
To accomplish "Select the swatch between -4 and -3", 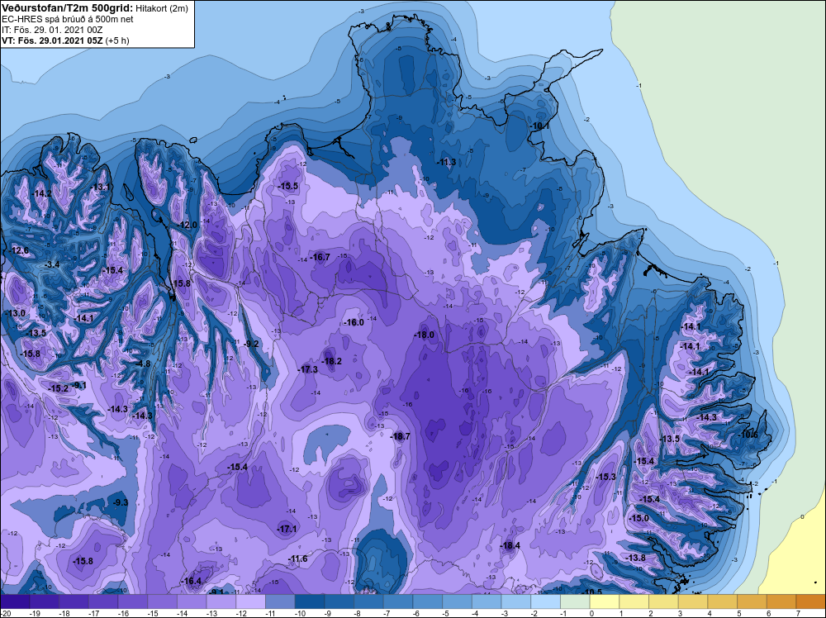I will coord(487,601).
